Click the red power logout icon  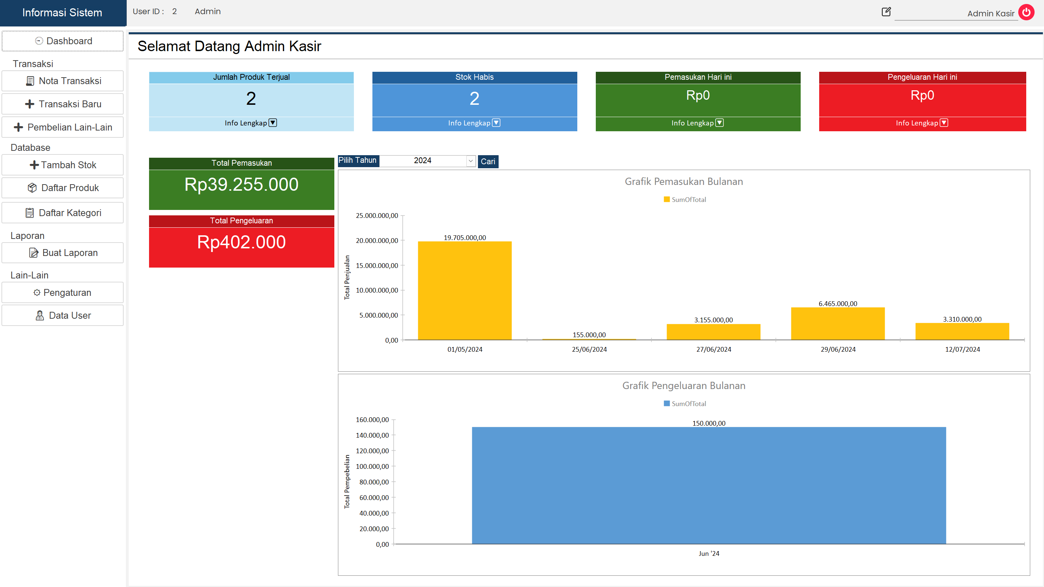click(1026, 12)
